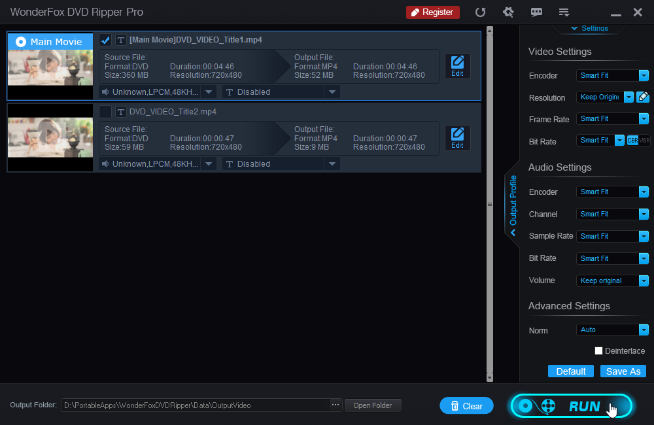Click the Output Folder path field
Screen dimensions: 654x425
(195, 405)
